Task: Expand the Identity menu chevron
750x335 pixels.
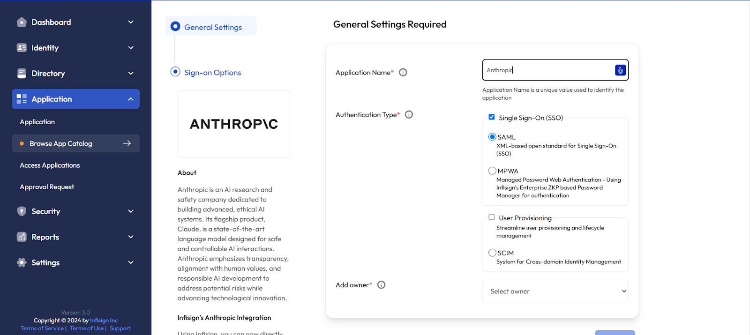Action: pyautogui.click(x=131, y=48)
